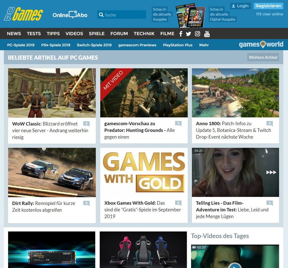The height and width of the screenshot is (268, 288).
Task: Click the '175 User online' text
Action: tap(269, 14)
